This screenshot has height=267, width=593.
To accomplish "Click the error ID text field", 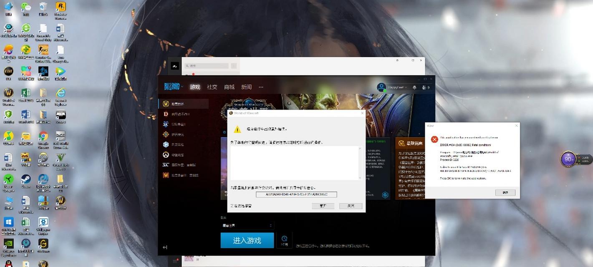I will (296, 194).
